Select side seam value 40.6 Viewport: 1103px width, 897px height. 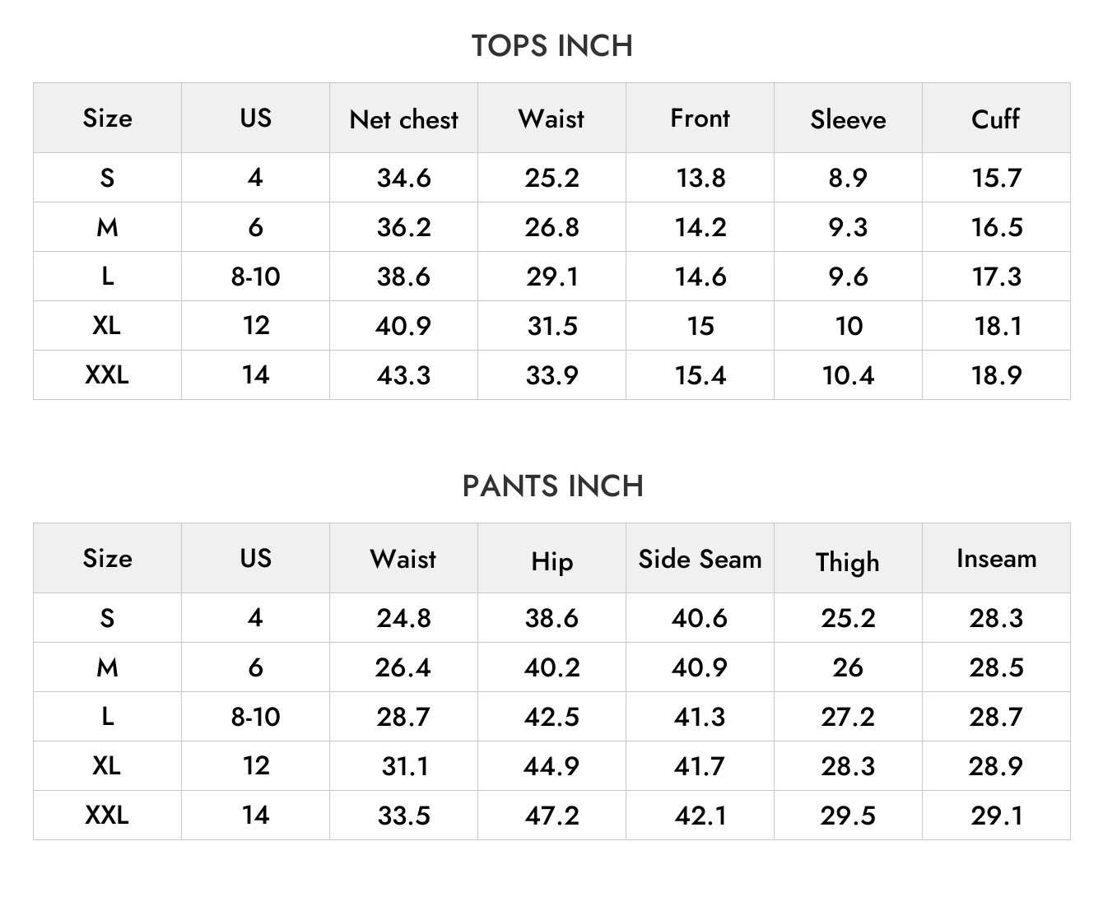(700, 618)
